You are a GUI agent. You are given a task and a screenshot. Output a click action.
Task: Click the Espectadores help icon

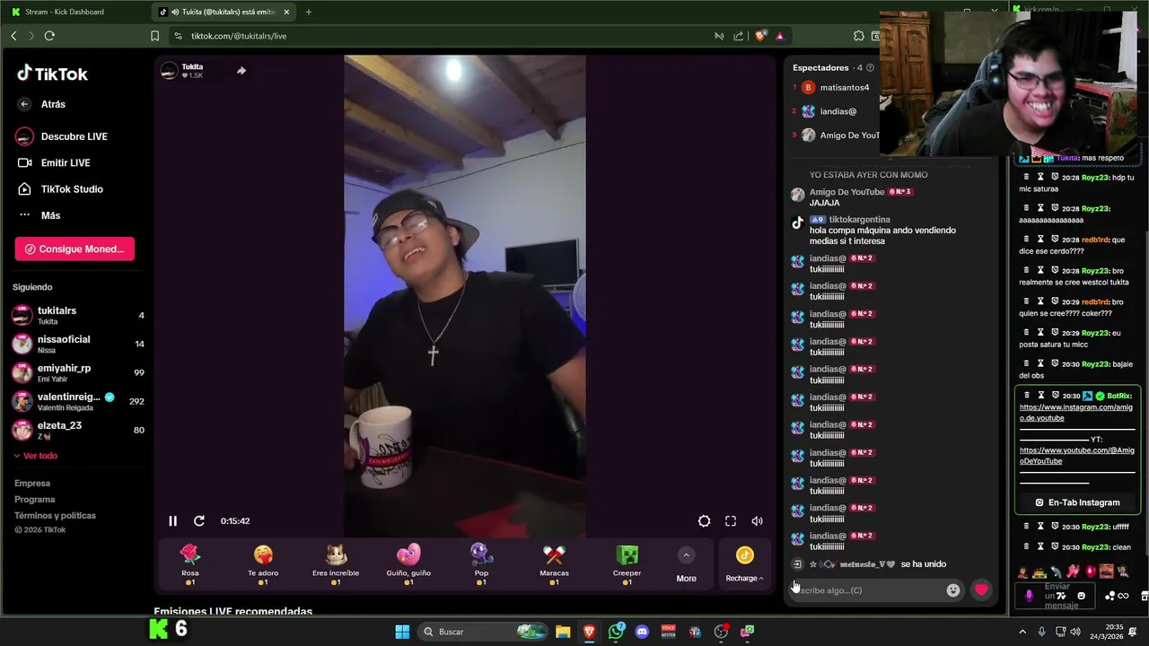click(x=870, y=68)
